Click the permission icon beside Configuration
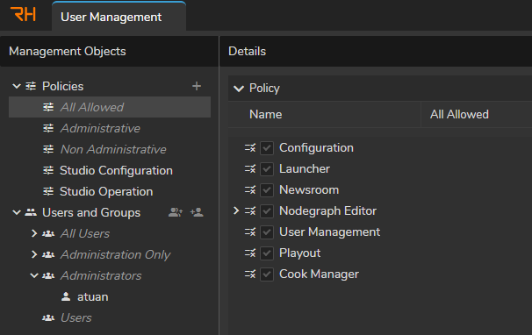This screenshot has height=335, width=532. pyautogui.click(x=250, y=148)
